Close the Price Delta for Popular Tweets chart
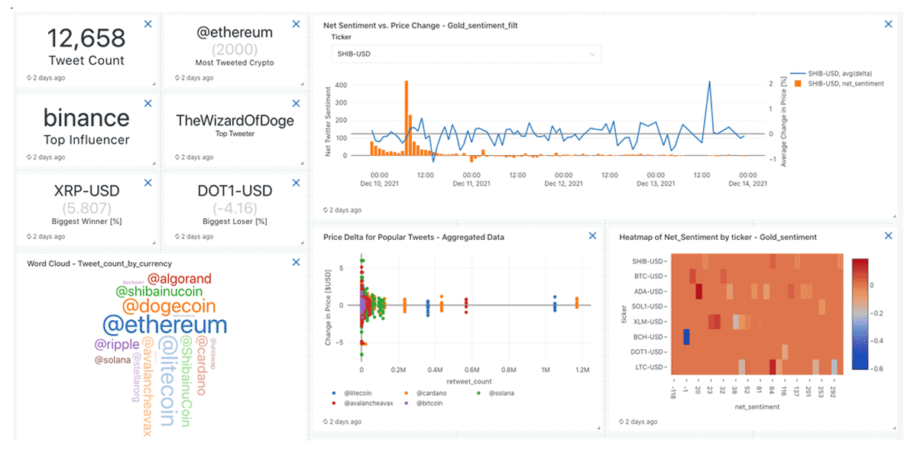The height and width of the screenshot is (450, 917). 592,236
